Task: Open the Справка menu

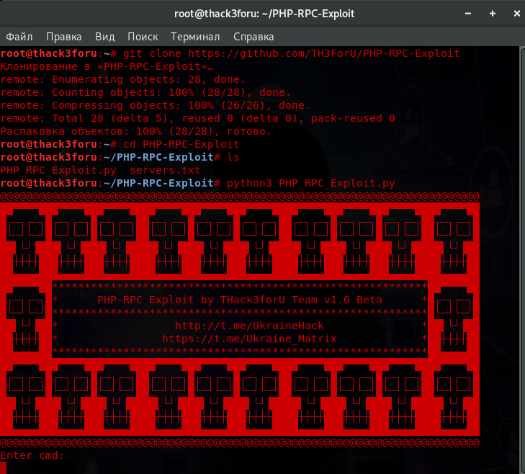Action: point(253,37)
